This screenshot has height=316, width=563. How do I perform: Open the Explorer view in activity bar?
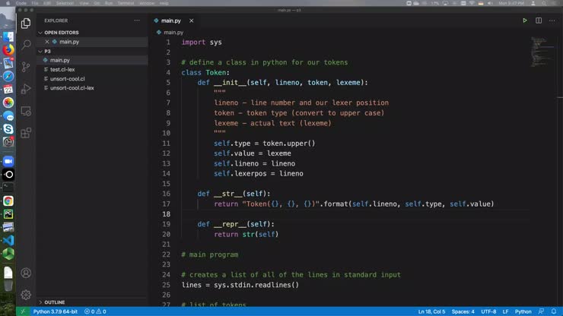(26, 24)
